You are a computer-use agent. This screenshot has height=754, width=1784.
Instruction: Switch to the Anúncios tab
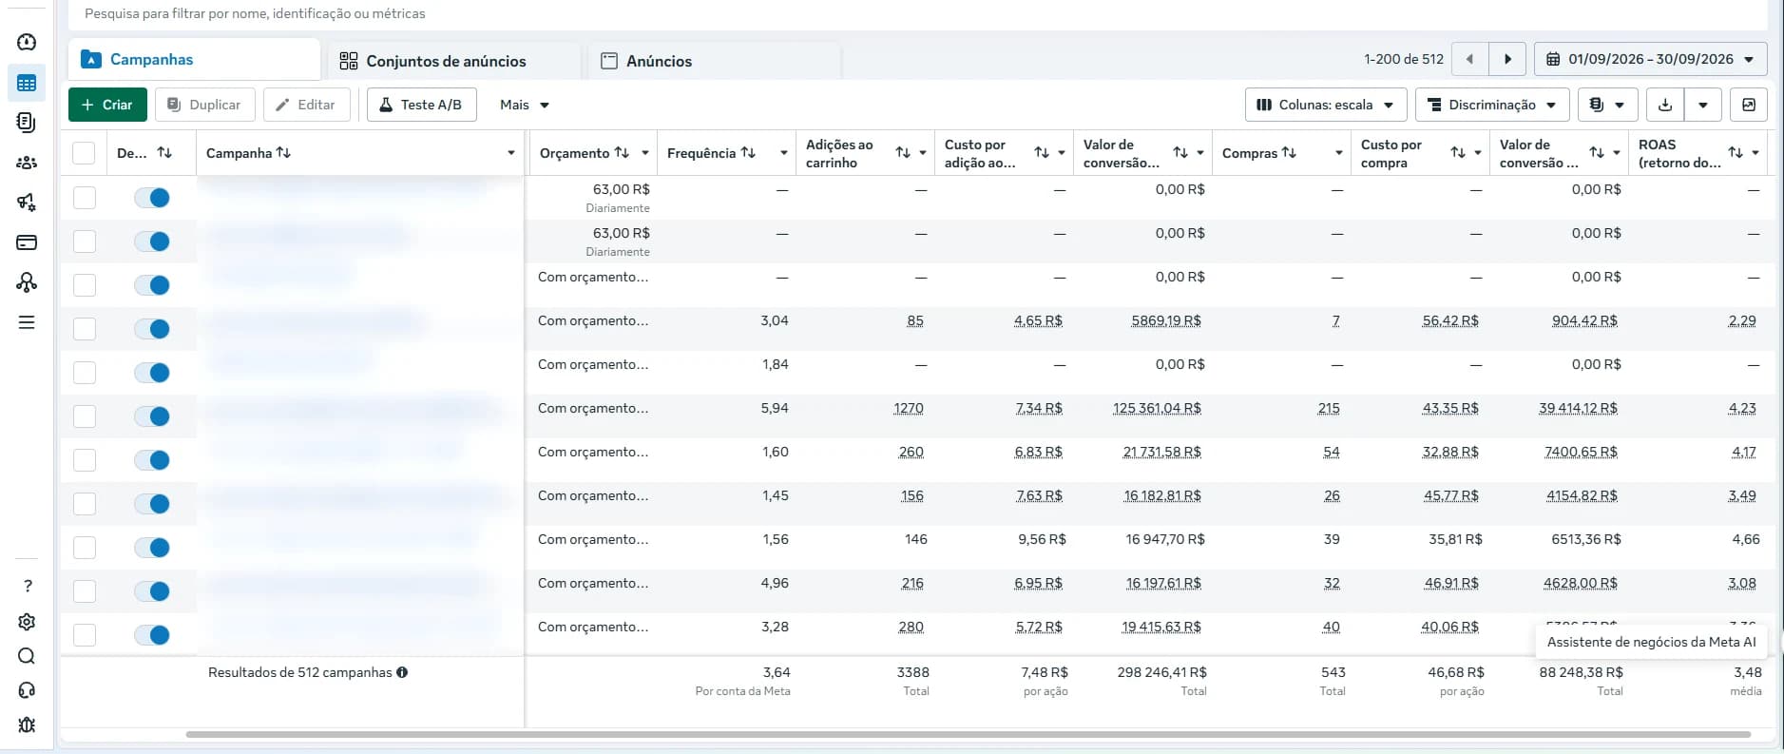[659, 61]
